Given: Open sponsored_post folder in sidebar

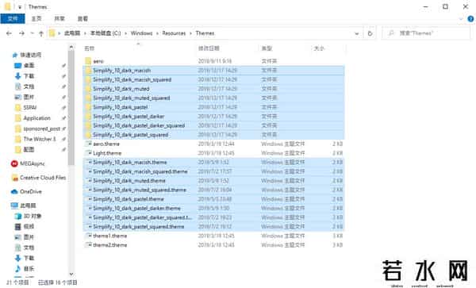Looking at the screenshot, I should click(x=41, y=129).
